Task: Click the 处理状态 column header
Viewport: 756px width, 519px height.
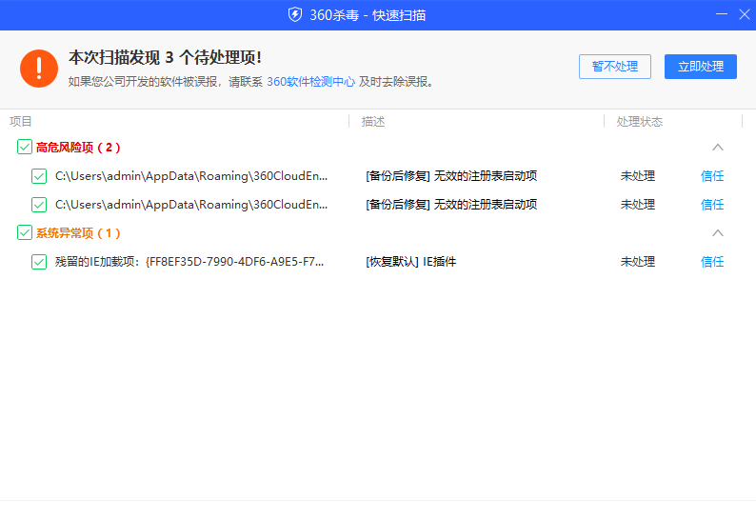Action: (x=640, y=122)
